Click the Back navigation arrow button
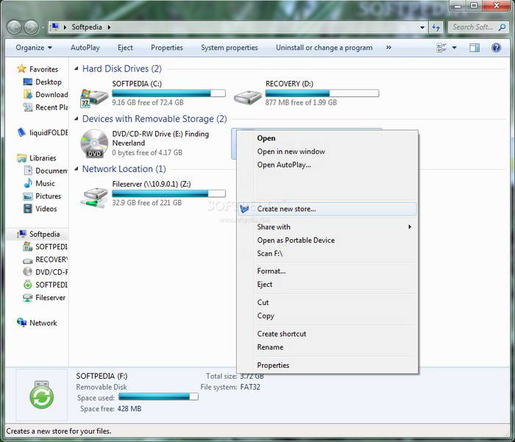This screenshot has width=515, height=442. pyautogui.click(x=15, y=27)
